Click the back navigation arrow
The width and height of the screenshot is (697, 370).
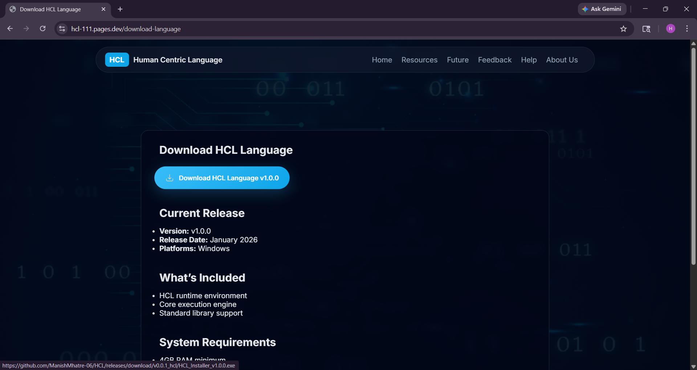coord(10,29)
